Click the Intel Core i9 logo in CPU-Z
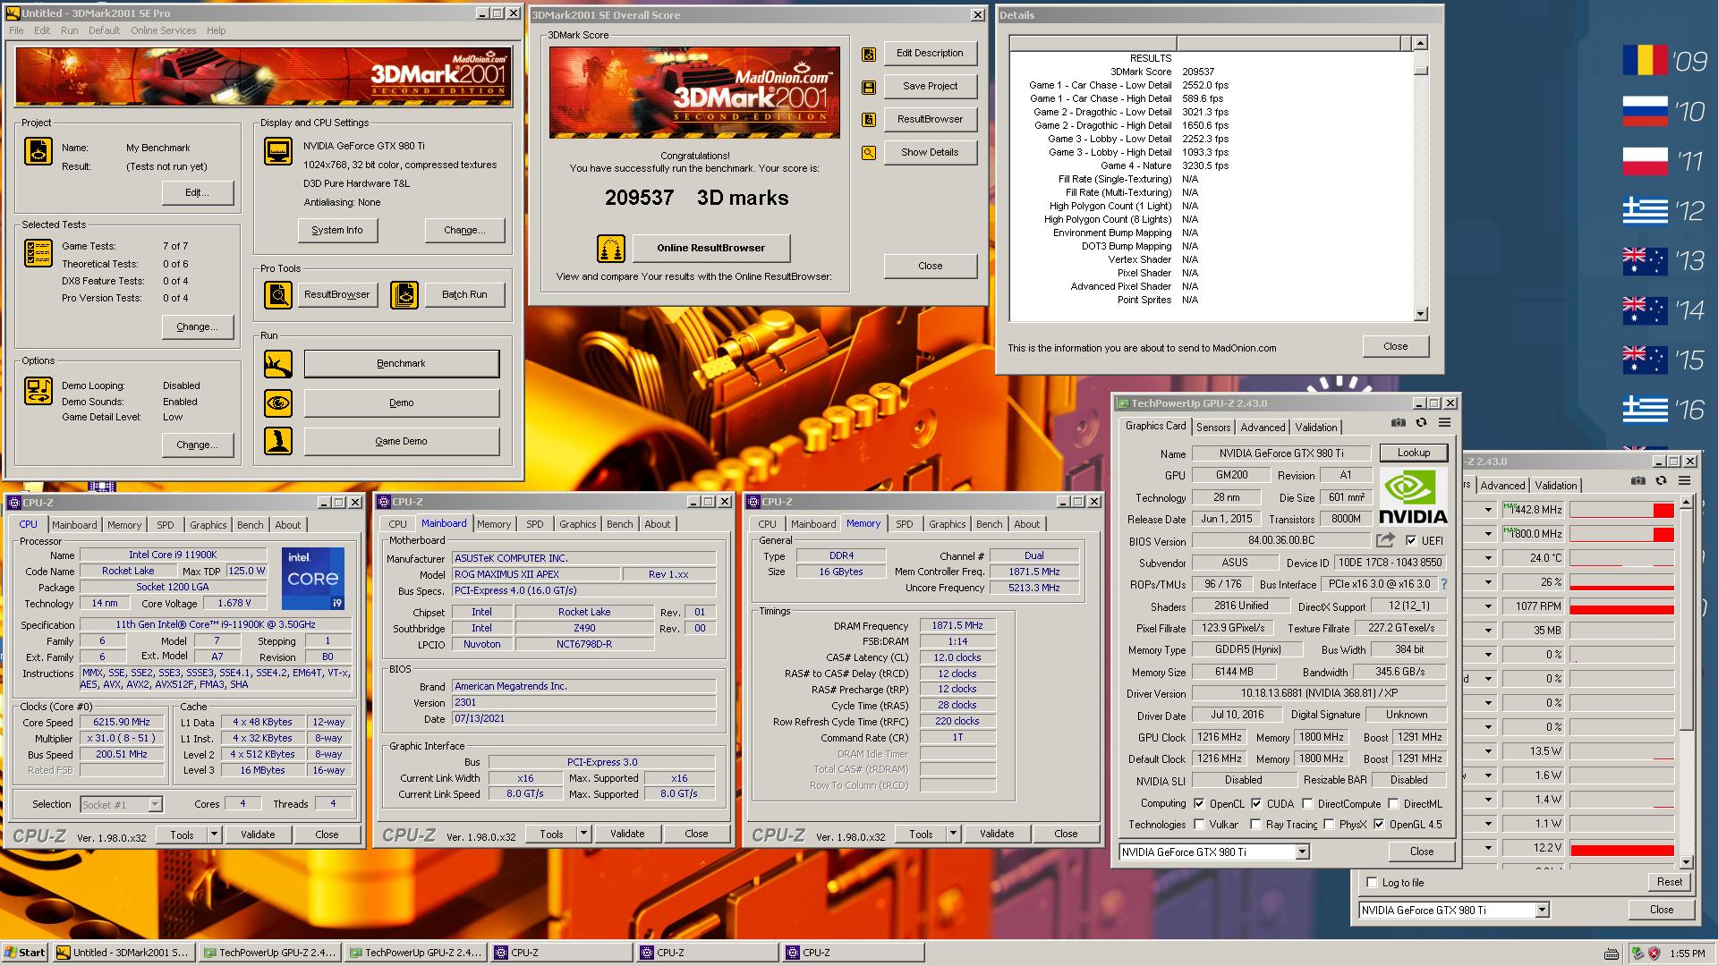This screenshot has width=1718, height=966. pos(313,578)
